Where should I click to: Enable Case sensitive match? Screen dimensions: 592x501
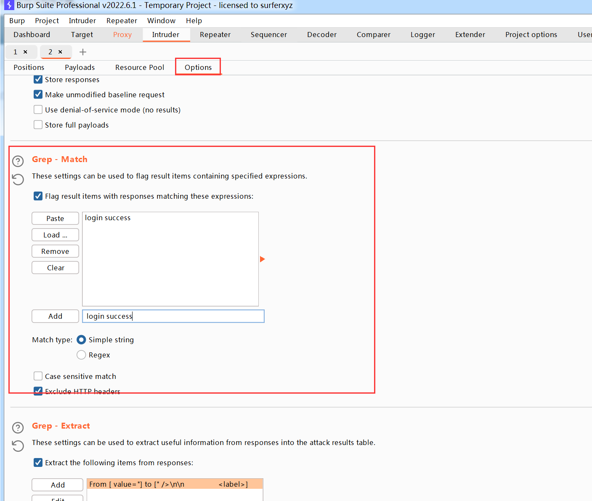click(38, 376)
